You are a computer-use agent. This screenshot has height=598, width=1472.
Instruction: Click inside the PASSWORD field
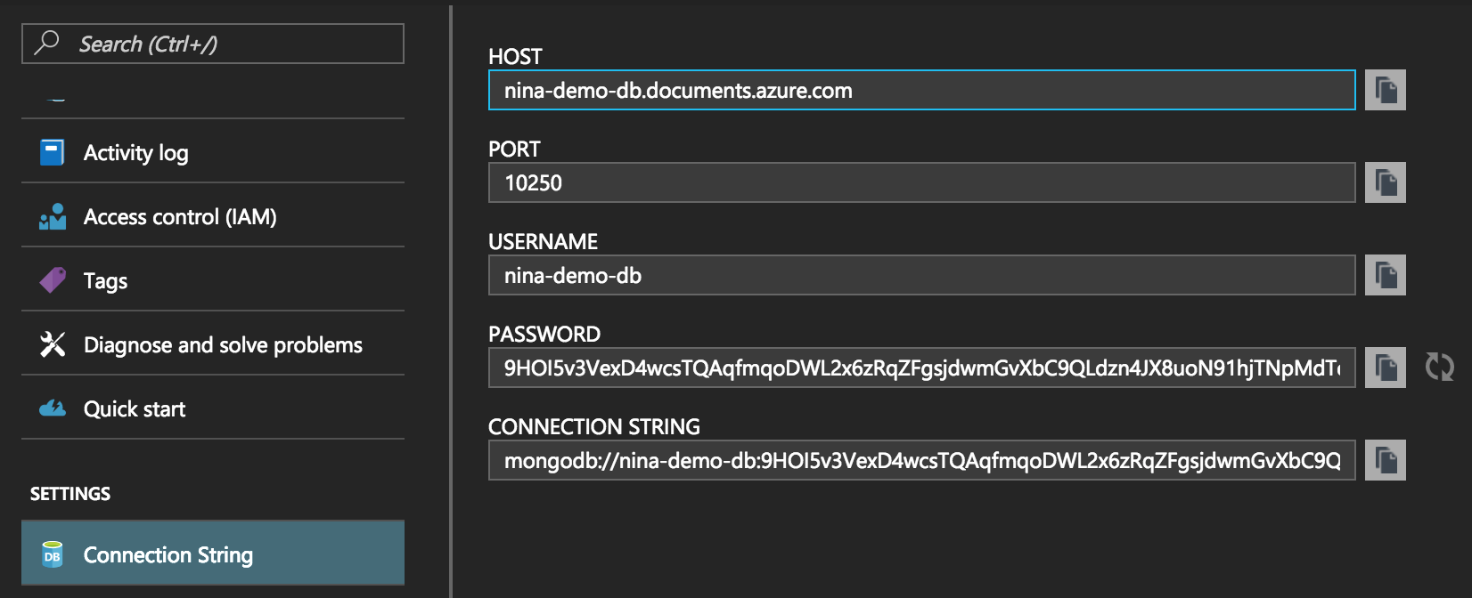(921, 368)
